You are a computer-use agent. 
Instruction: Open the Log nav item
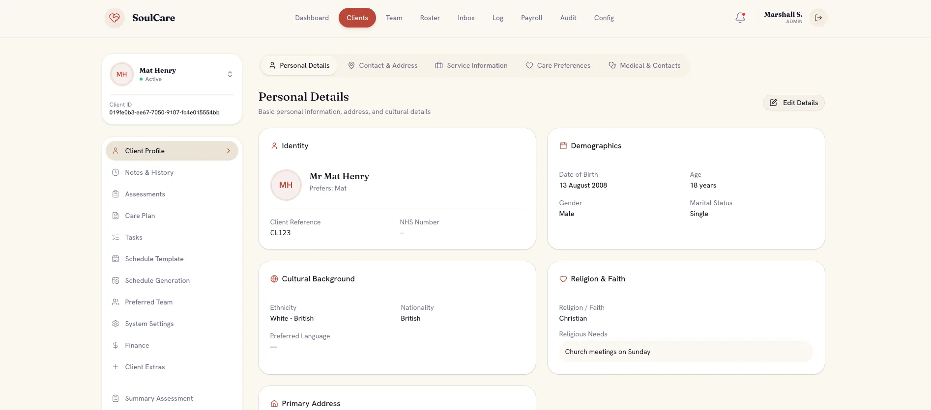pos(498,18)
